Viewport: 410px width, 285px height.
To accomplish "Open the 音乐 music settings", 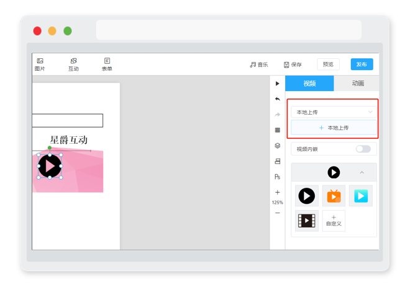I will click(259, 64).
